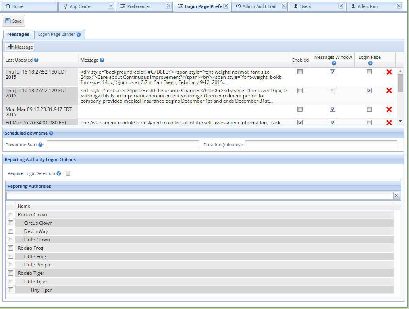Select the DevonWay row name
Viewport: 409px width, 309px height.
tap(36, 231)
